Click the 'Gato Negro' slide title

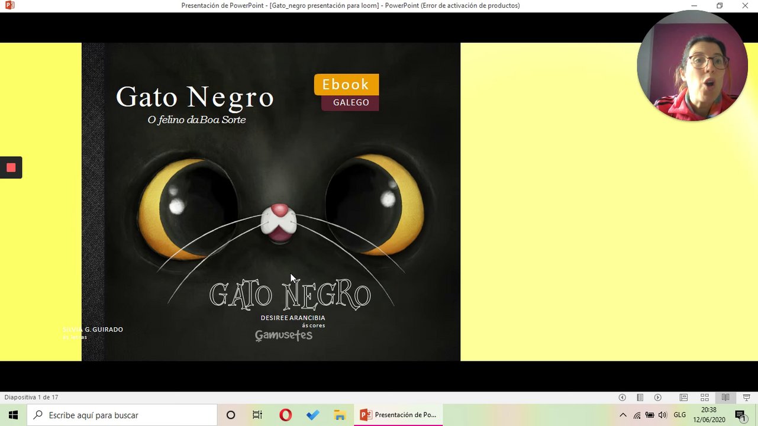pyautogui.click(x=195, y=97)
